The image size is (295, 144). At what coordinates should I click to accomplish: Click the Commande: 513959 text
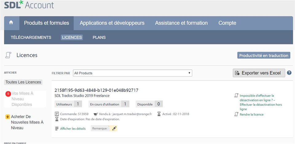[74, 114]
